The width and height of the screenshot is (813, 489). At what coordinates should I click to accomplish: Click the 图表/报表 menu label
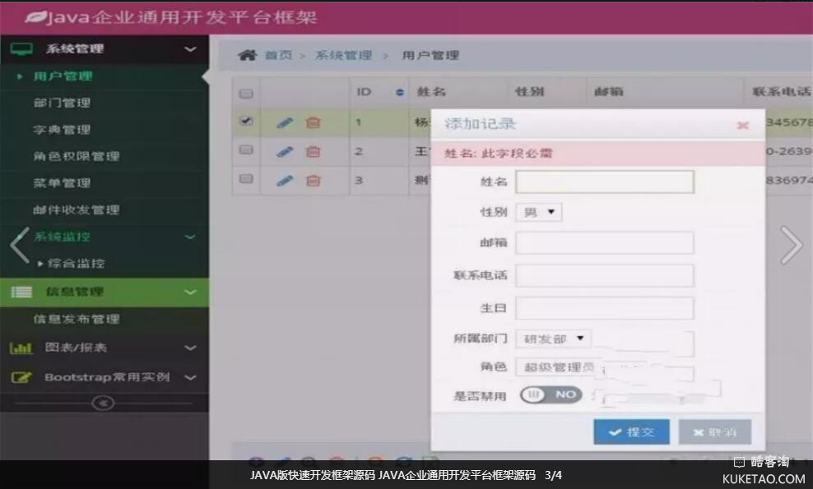tap(76, 348)
